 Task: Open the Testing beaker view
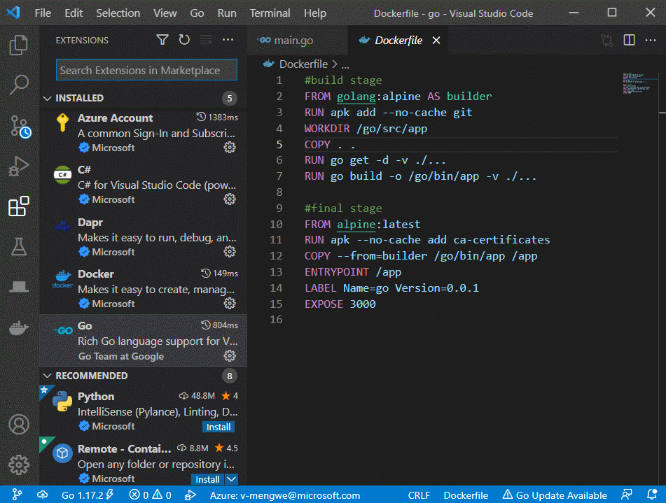pos(19,246)
